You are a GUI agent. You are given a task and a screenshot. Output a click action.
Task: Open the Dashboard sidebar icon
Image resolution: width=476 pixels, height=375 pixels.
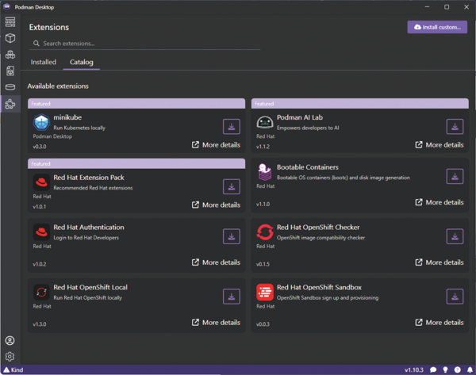point(10,22)
